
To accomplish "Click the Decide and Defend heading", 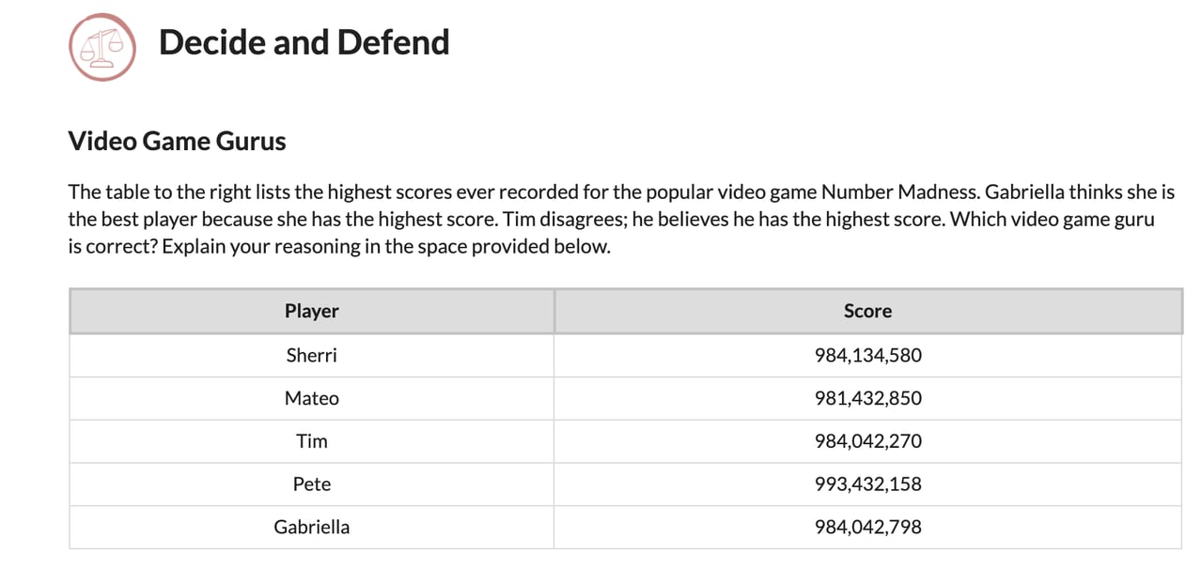I will point(304,42).
